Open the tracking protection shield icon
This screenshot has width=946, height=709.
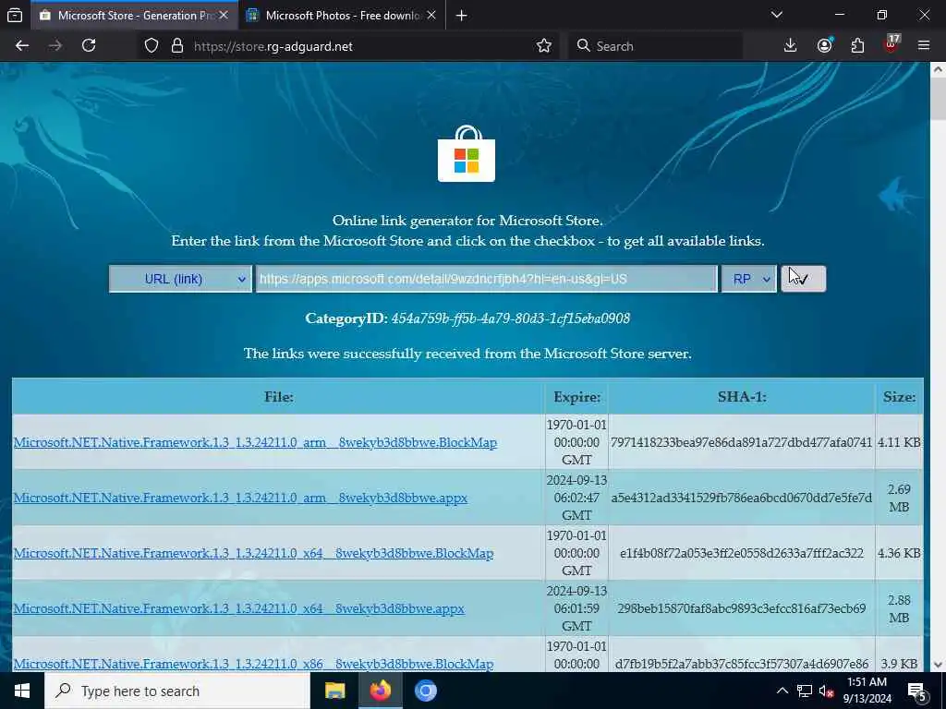[152, 46]
